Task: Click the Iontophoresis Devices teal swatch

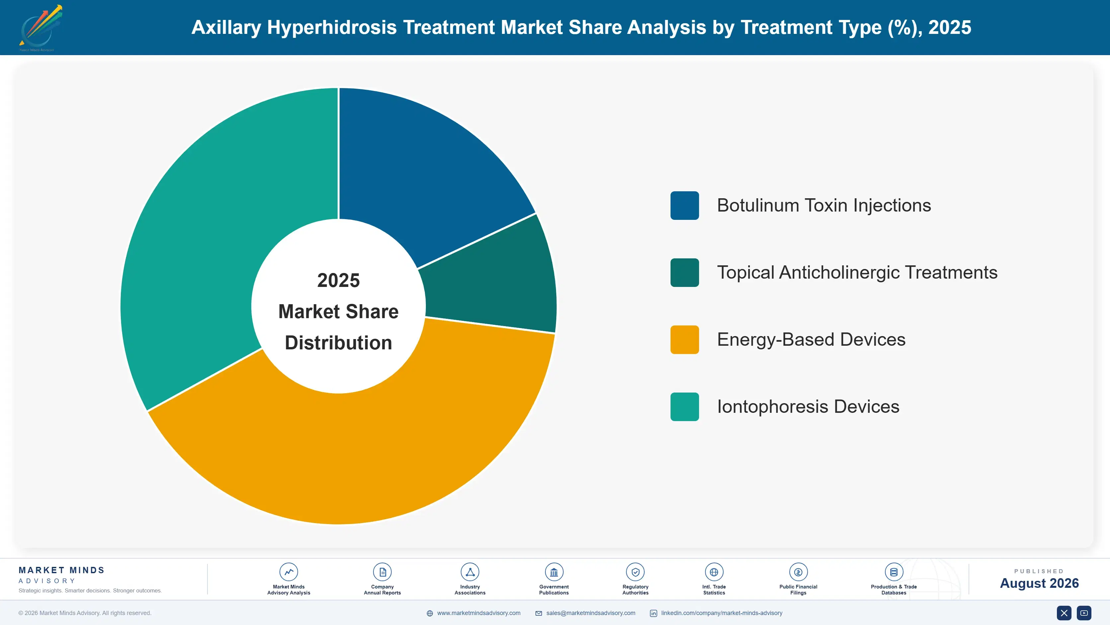Action: click(x=685, y=406)
